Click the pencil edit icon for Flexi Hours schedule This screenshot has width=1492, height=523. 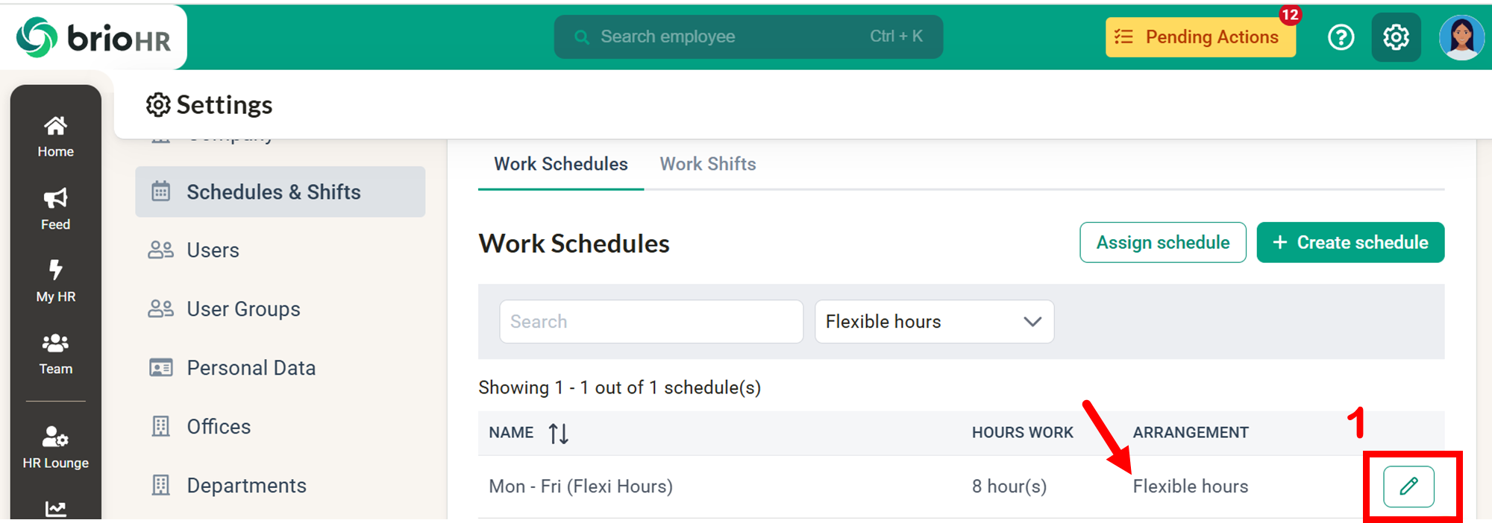coord(1408,486)
